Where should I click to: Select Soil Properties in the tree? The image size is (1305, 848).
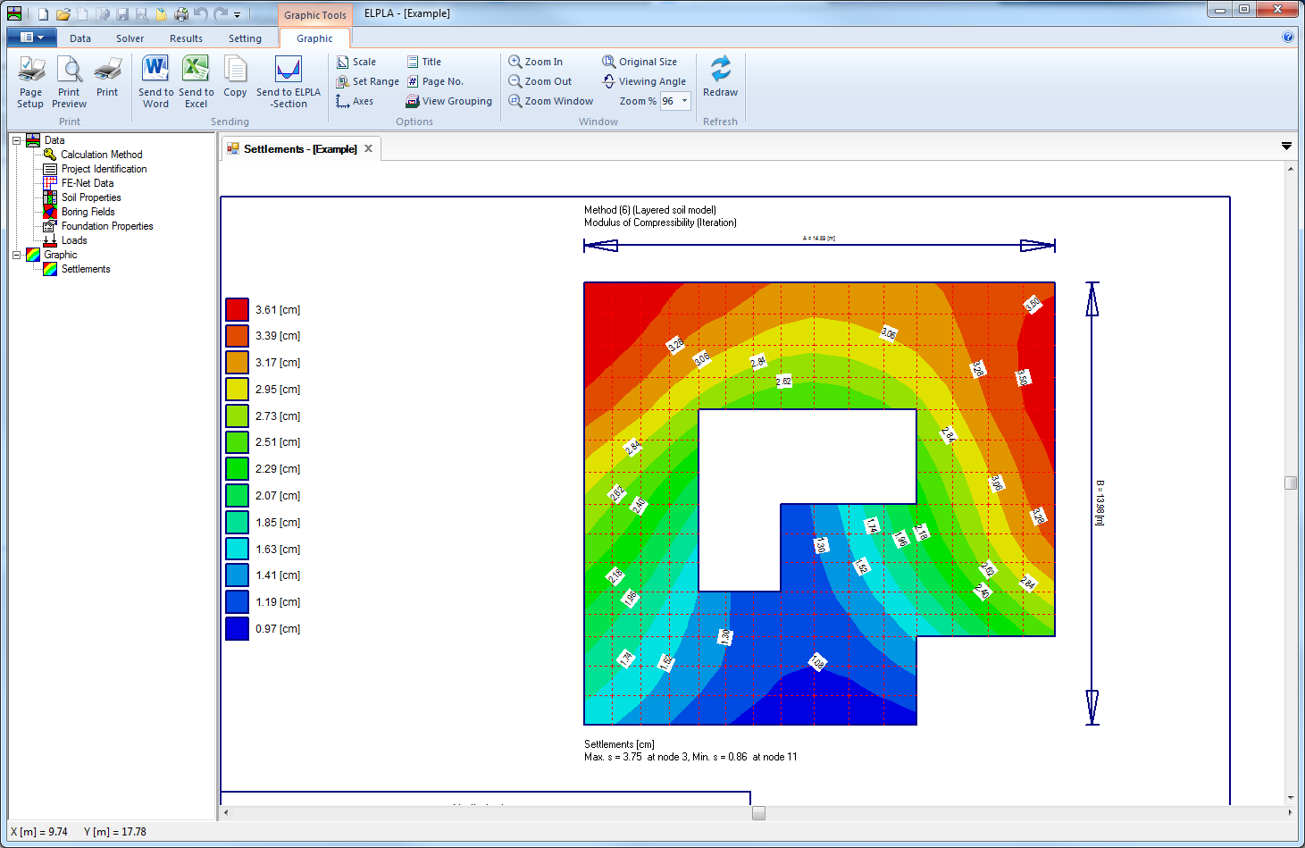(x=89, y=197)
